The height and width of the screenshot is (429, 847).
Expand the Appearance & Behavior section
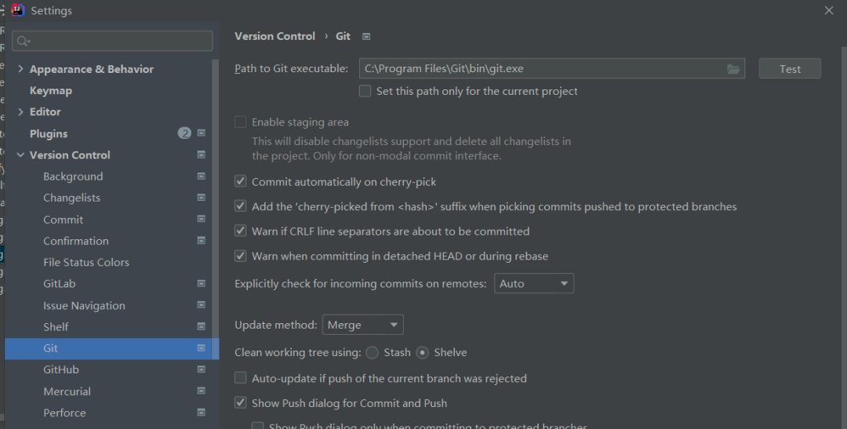(20, 69)
